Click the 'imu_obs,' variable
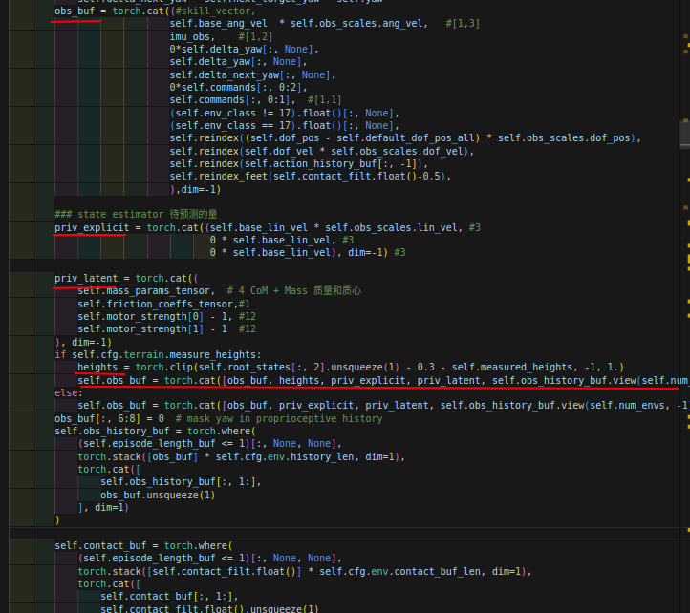The image size is (690, 613). tap(192, 36)
